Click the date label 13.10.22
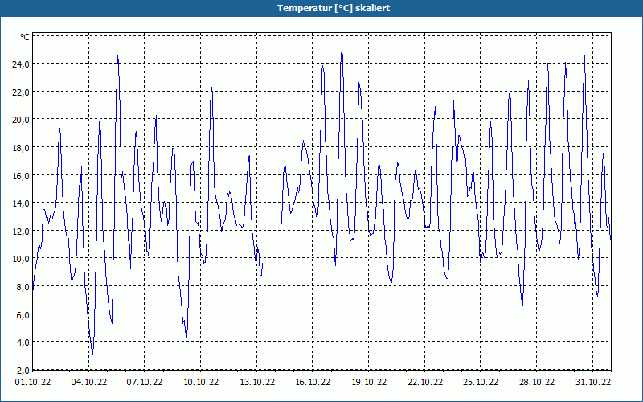 click(x=257, y=382)
